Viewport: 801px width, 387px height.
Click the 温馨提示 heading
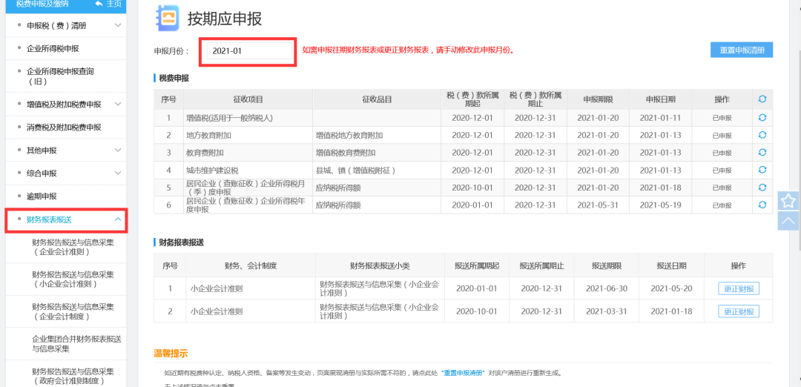(171, 354)
